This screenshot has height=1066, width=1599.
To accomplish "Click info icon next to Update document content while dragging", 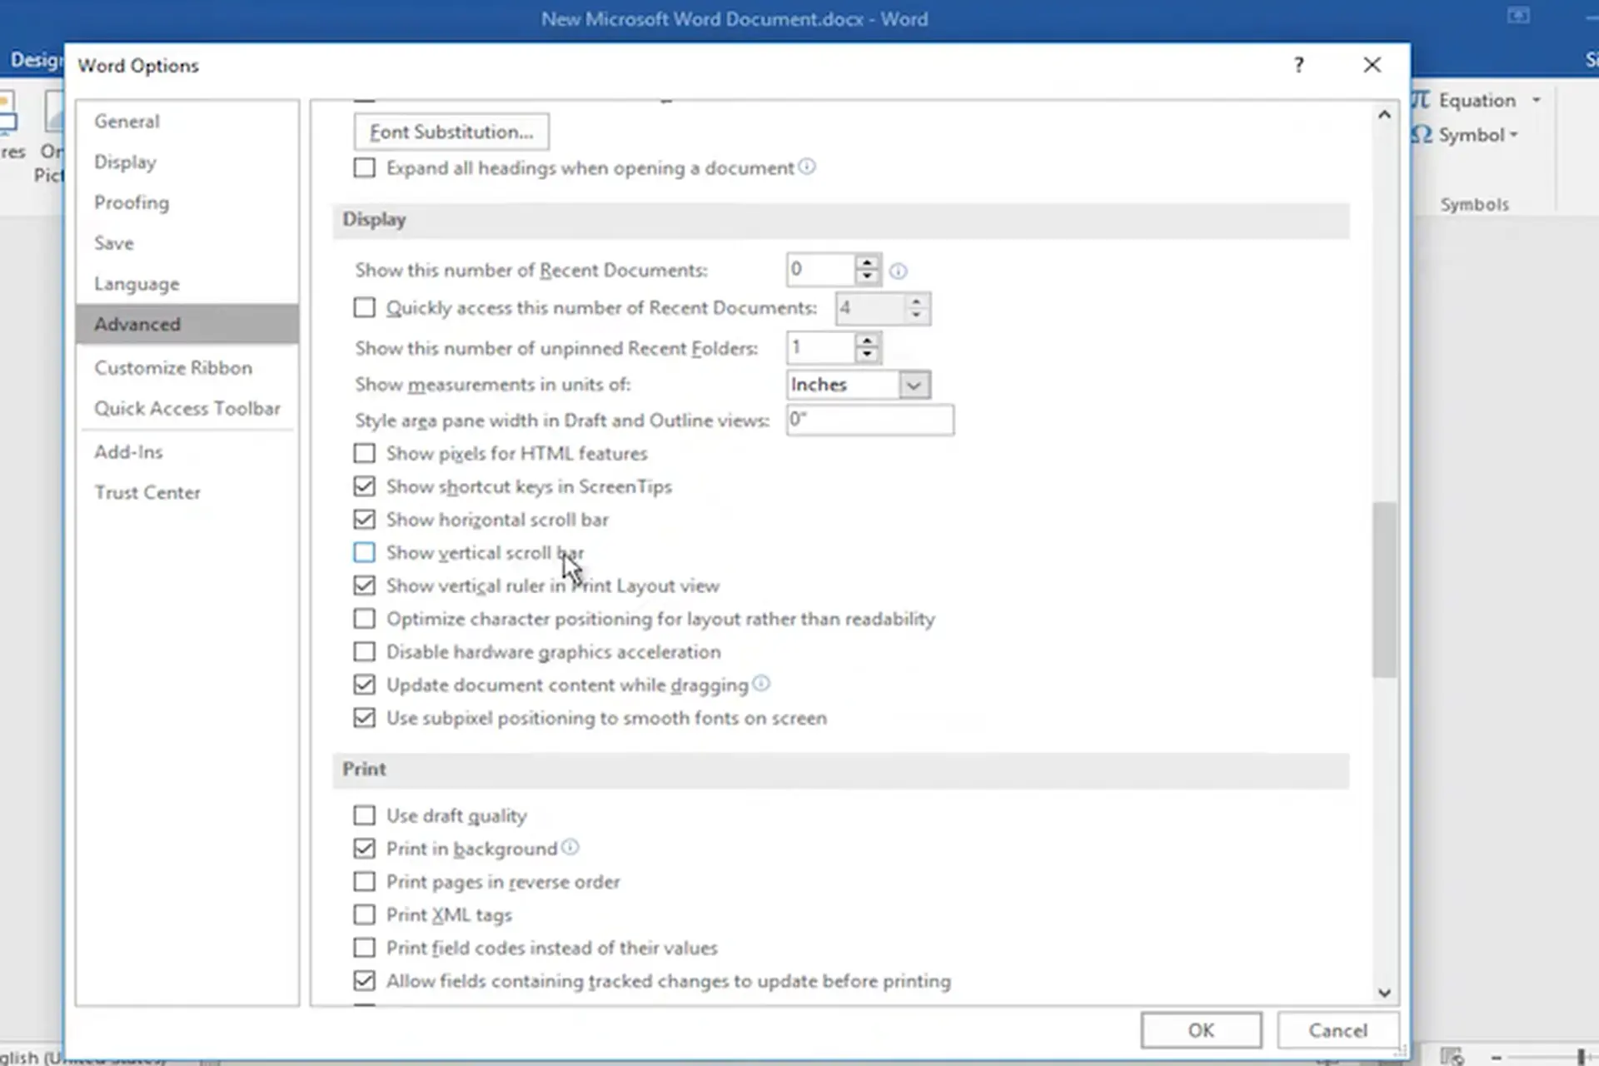I will point(761,684).
